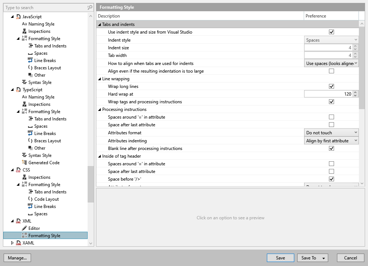Viewport: 368px width, 266px height.
Task: Expand the XAML tree node
Action: pos(12,243)
